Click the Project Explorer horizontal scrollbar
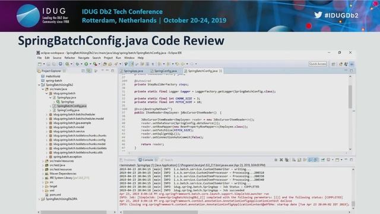 [74, 212]
